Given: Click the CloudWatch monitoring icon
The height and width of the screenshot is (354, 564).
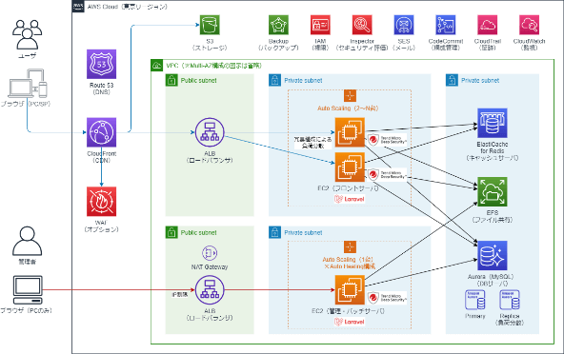Looking at the screenshot, I should 529,25.
